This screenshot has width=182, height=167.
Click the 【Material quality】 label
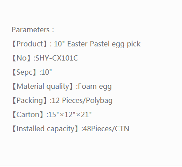click(x=43, y=87)
